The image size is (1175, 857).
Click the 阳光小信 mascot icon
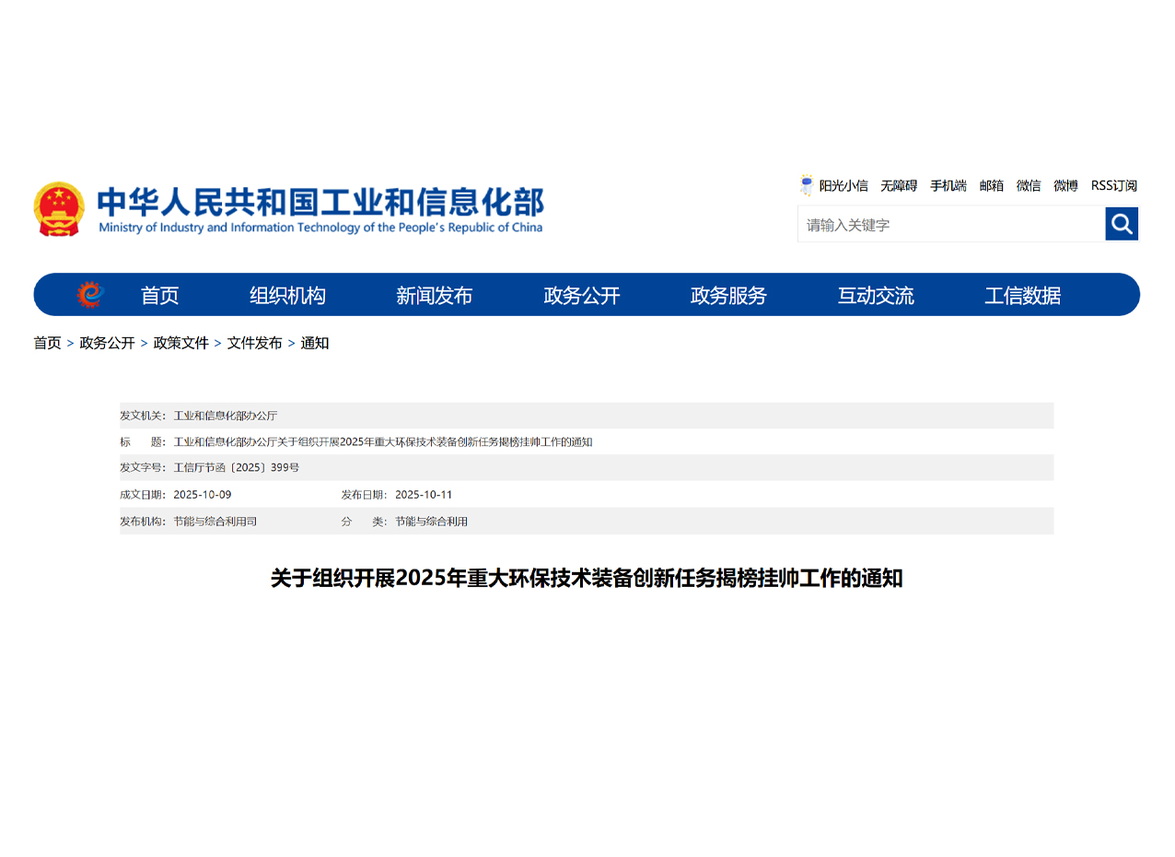click(807, 185)
